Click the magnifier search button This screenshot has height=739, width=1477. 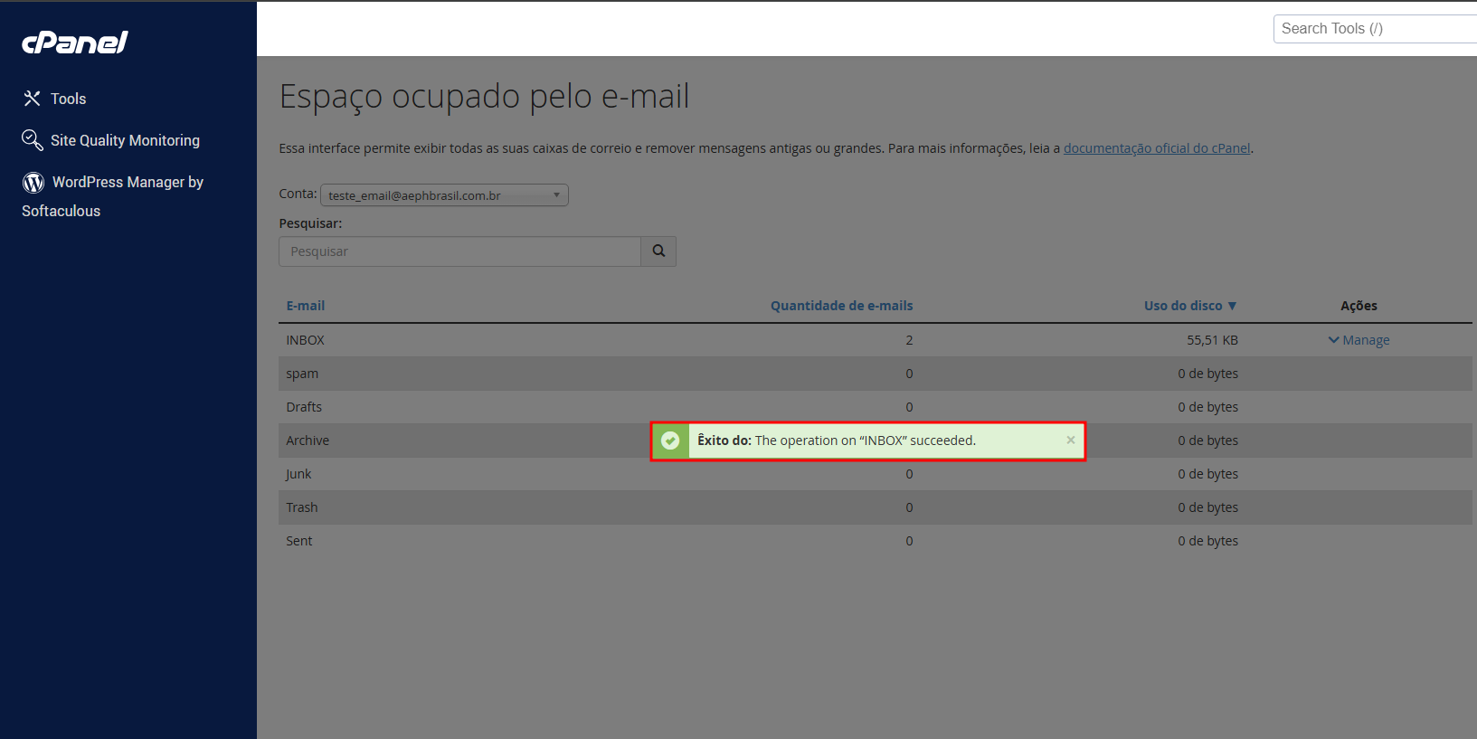click(x=658, y=251)
